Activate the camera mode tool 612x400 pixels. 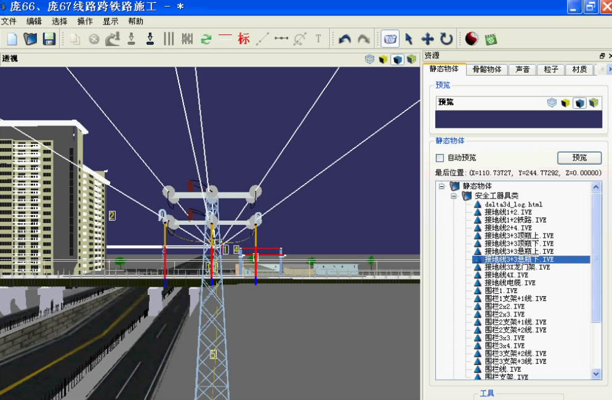390,39
